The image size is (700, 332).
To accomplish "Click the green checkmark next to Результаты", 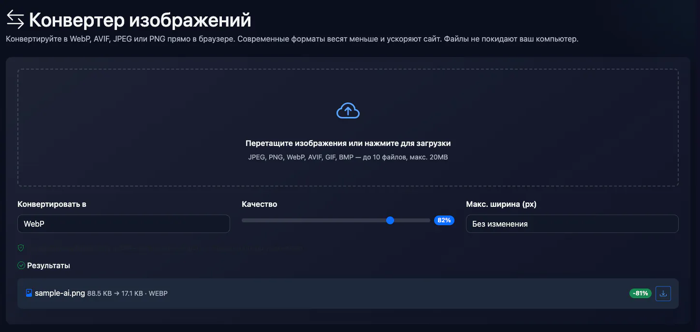I will point(21,265).
